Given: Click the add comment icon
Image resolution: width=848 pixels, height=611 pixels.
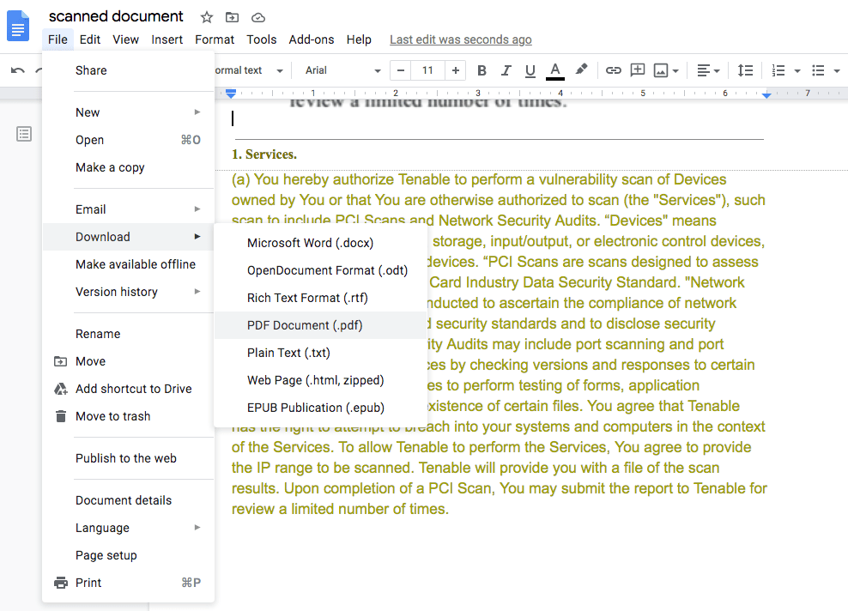Looking at the screenshot, I should pyautogui.click(x=637, y=70).
